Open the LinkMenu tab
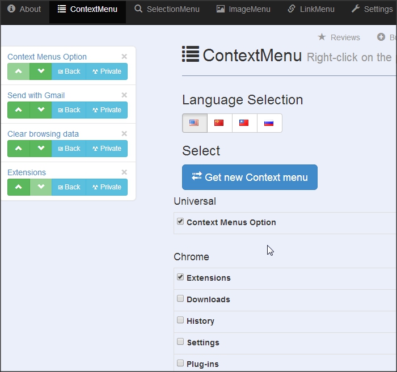This screenshot has width=397, height=372. pyautogui.click(x=311, y=10)
